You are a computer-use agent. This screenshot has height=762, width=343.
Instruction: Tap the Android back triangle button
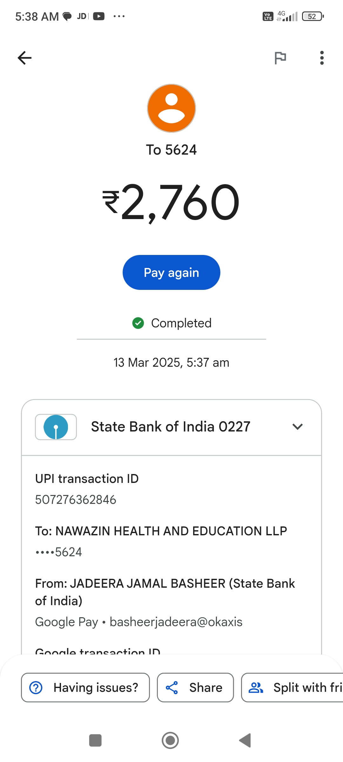(245, 740)
